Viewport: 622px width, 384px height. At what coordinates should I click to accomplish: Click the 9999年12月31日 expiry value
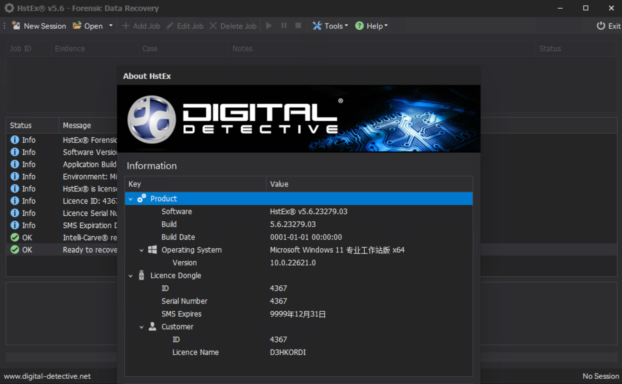click(298, 314)
